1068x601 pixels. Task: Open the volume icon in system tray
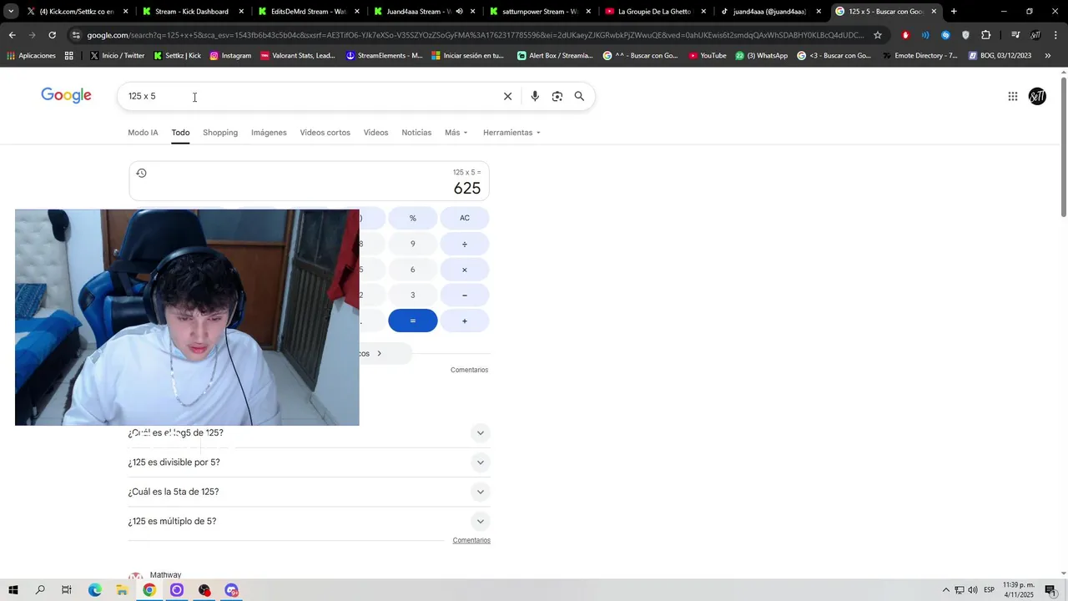point(973,590)
